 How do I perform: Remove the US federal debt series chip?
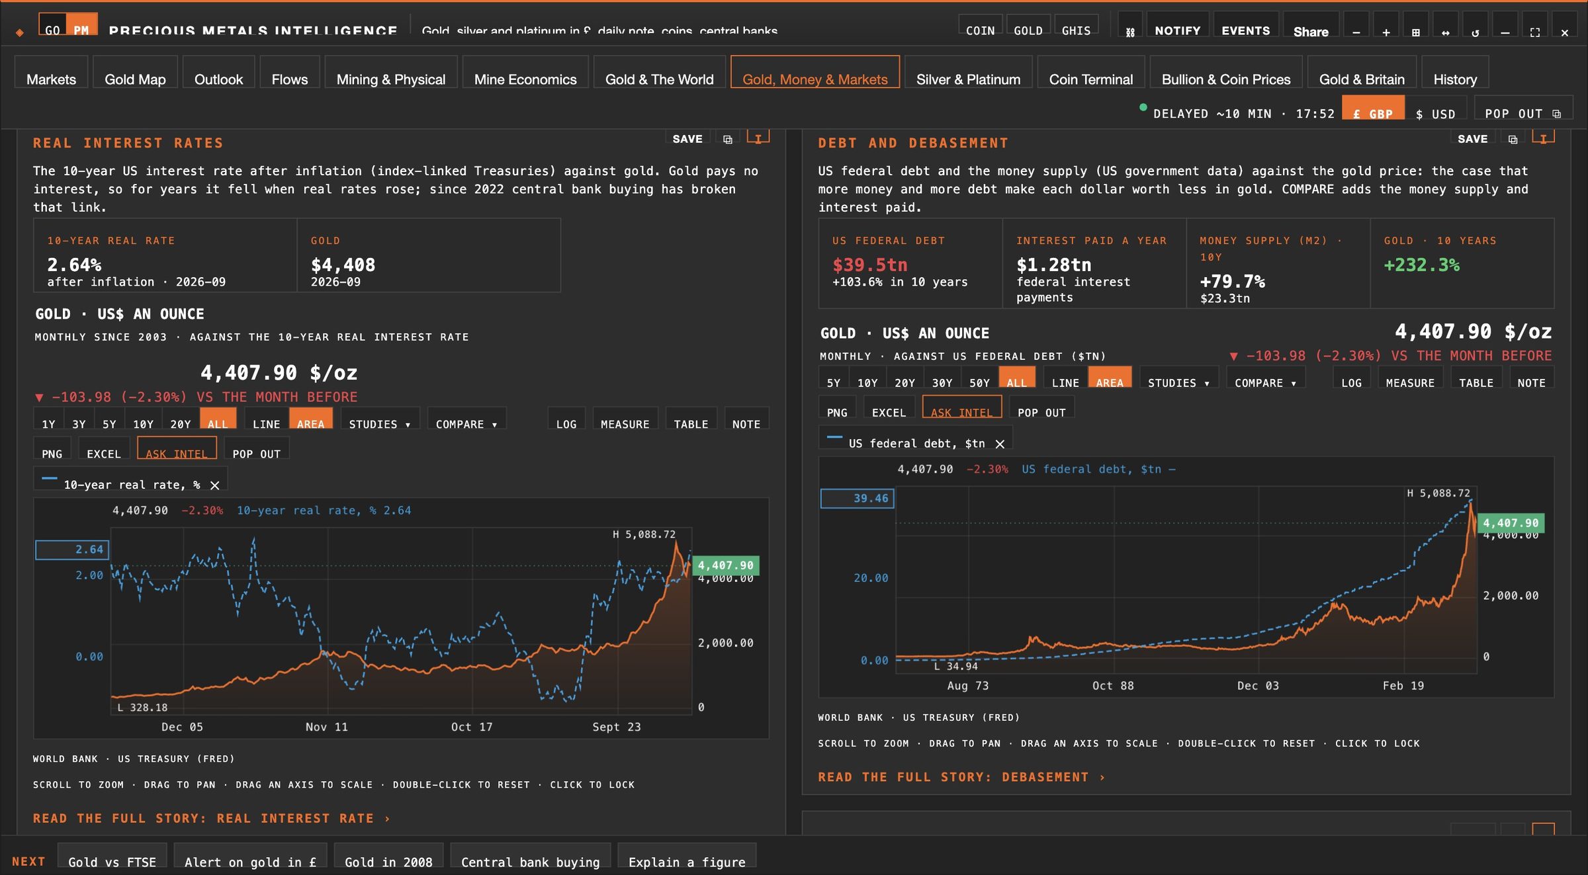1000,444
